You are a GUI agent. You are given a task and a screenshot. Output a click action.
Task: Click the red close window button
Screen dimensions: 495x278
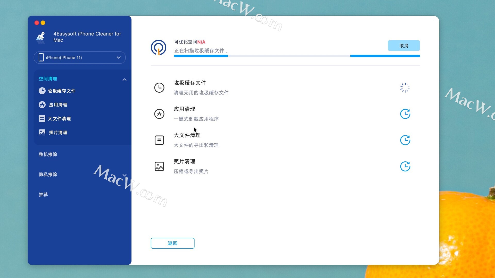click(x=37, y=23)
